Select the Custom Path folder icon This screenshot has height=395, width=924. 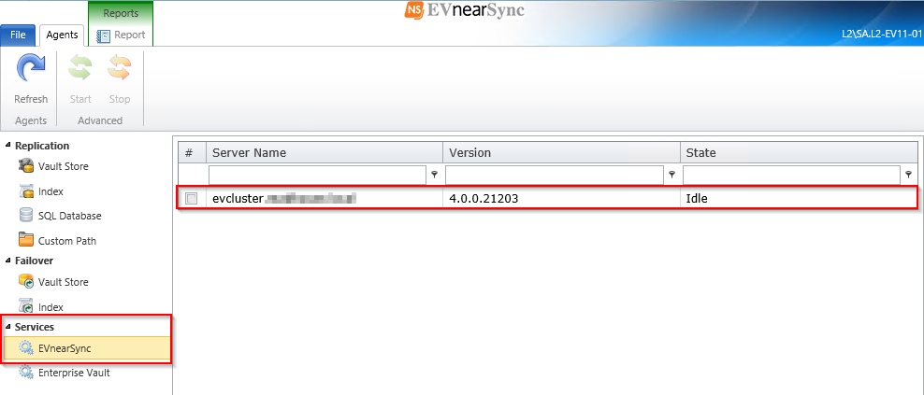coord(26,240)
